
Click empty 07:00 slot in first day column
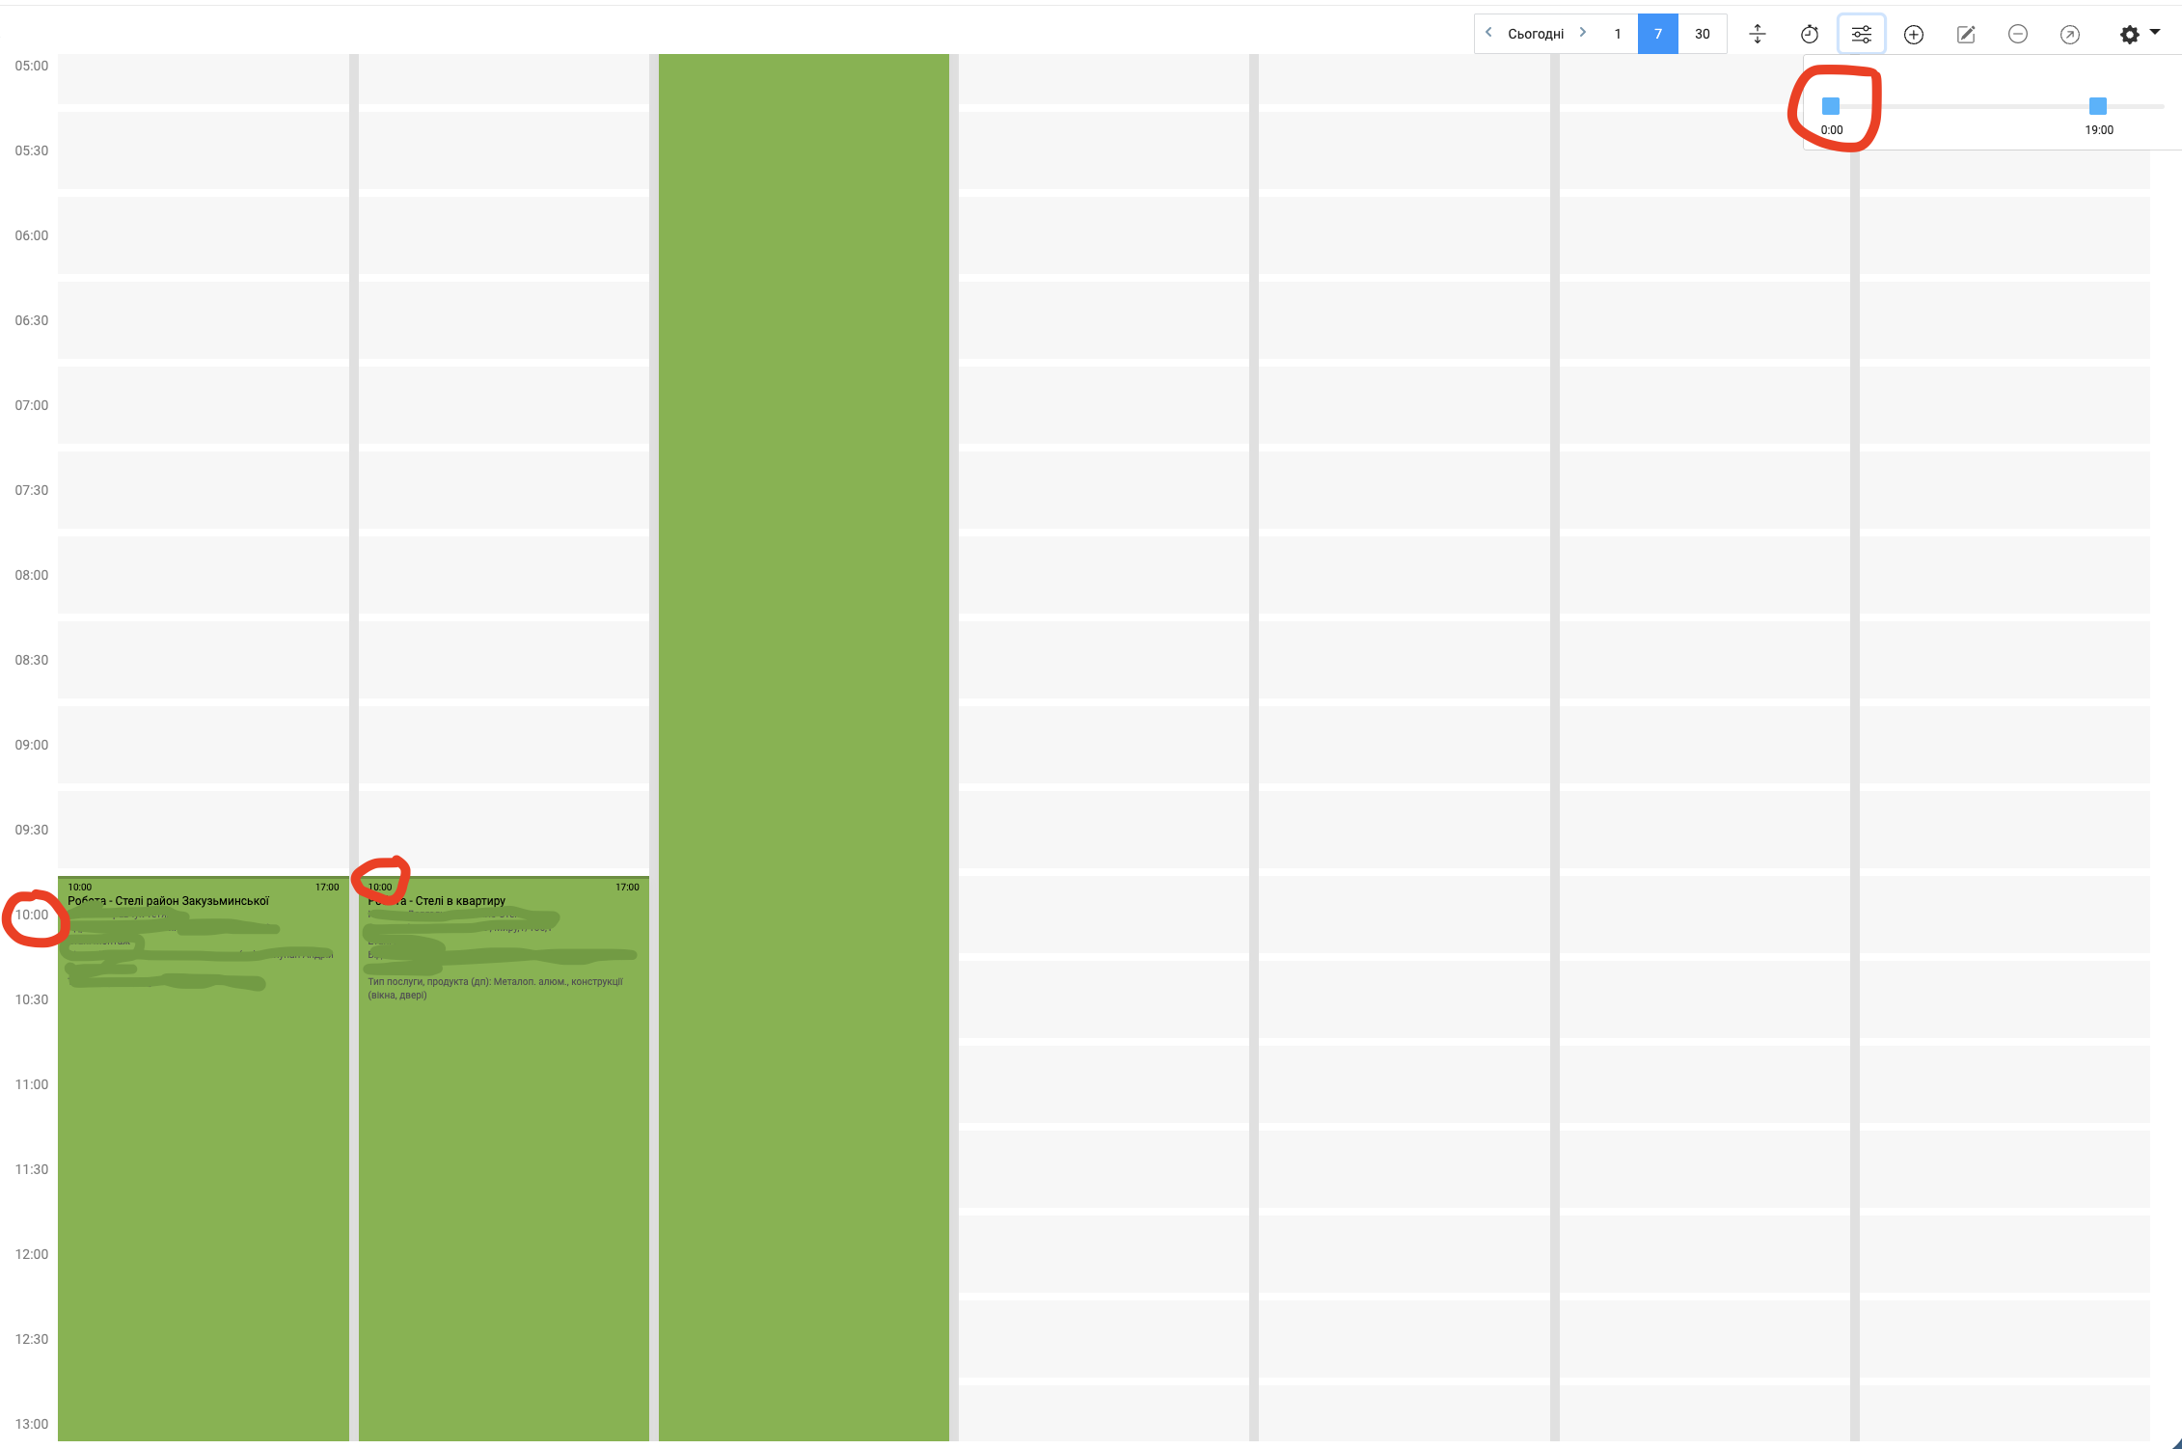point(203,405)
